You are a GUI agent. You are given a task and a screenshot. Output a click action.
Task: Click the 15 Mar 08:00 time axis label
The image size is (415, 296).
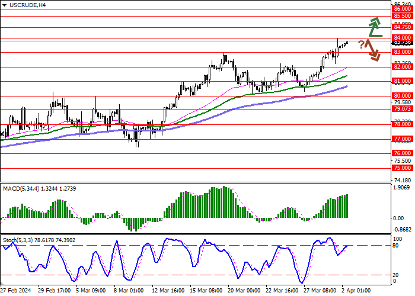click(x=206, y=291)
